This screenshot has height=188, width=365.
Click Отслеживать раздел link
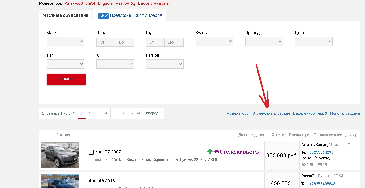pyautogui.click(x=271, y=113)
